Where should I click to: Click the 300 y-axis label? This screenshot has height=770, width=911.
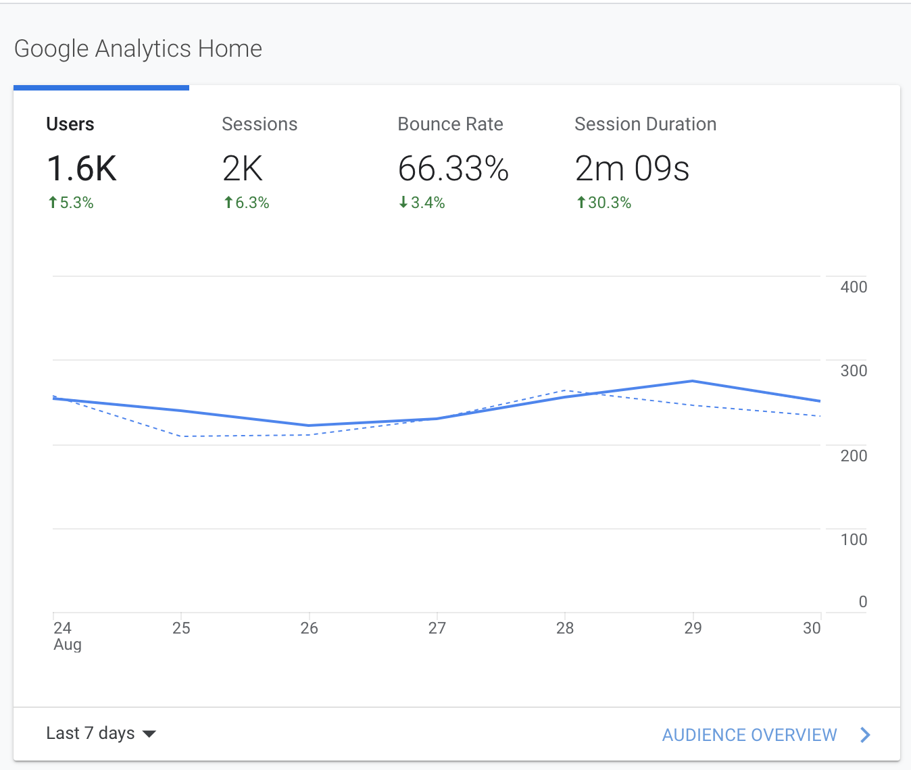(x=854, y=371)
